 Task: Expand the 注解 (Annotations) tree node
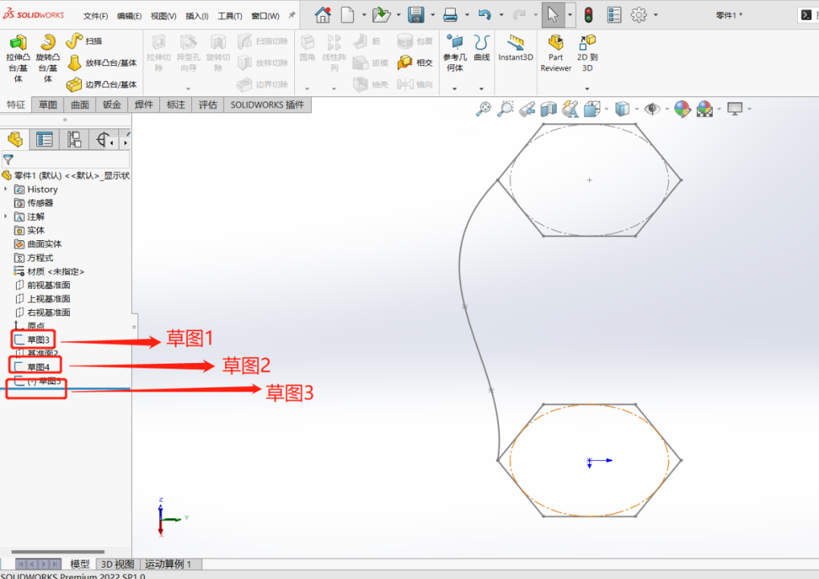click(7, 217)
